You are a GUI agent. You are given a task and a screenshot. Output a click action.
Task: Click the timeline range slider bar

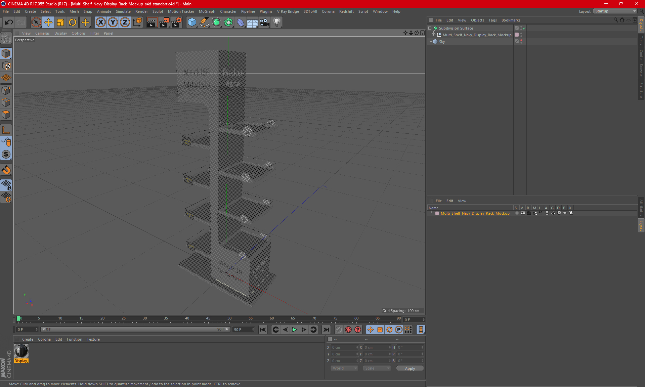tap(135, 330)
